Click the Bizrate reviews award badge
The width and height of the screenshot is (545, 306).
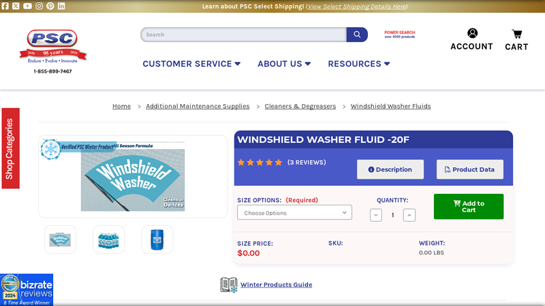coord(27,290)
